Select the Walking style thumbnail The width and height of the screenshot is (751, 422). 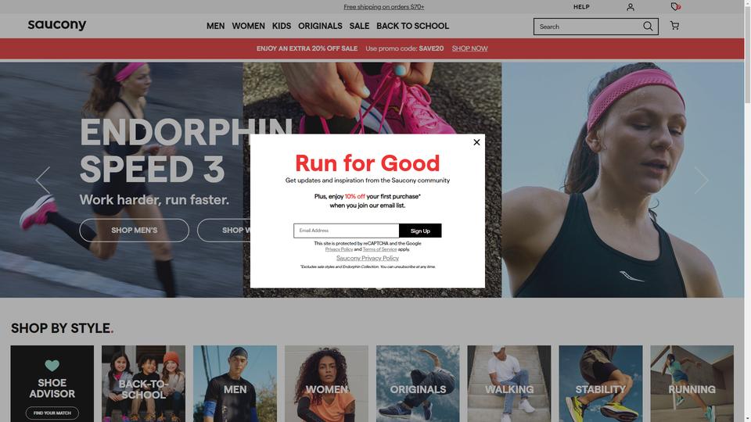[x=509, y=384]
